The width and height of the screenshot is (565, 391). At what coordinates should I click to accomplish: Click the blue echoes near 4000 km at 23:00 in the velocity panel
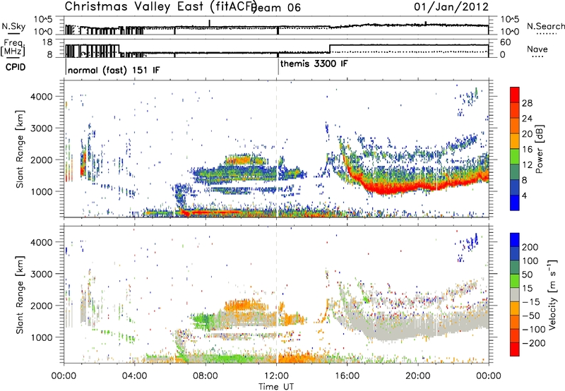(469, 242)
